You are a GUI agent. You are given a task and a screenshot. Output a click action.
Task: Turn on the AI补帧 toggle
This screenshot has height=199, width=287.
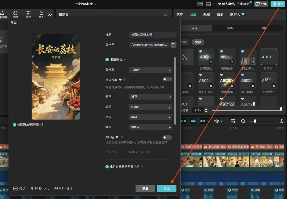coord(167,137)
